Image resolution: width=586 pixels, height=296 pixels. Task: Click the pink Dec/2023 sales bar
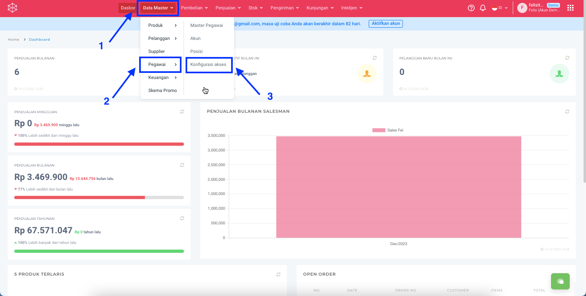(398, 187)
